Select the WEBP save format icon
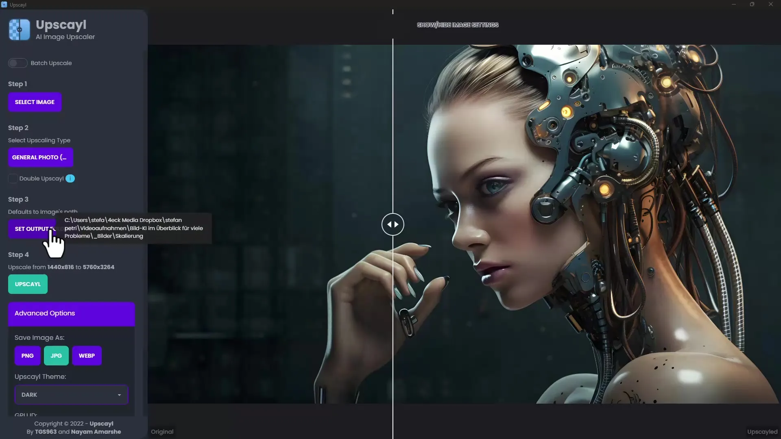 [87, 355]
